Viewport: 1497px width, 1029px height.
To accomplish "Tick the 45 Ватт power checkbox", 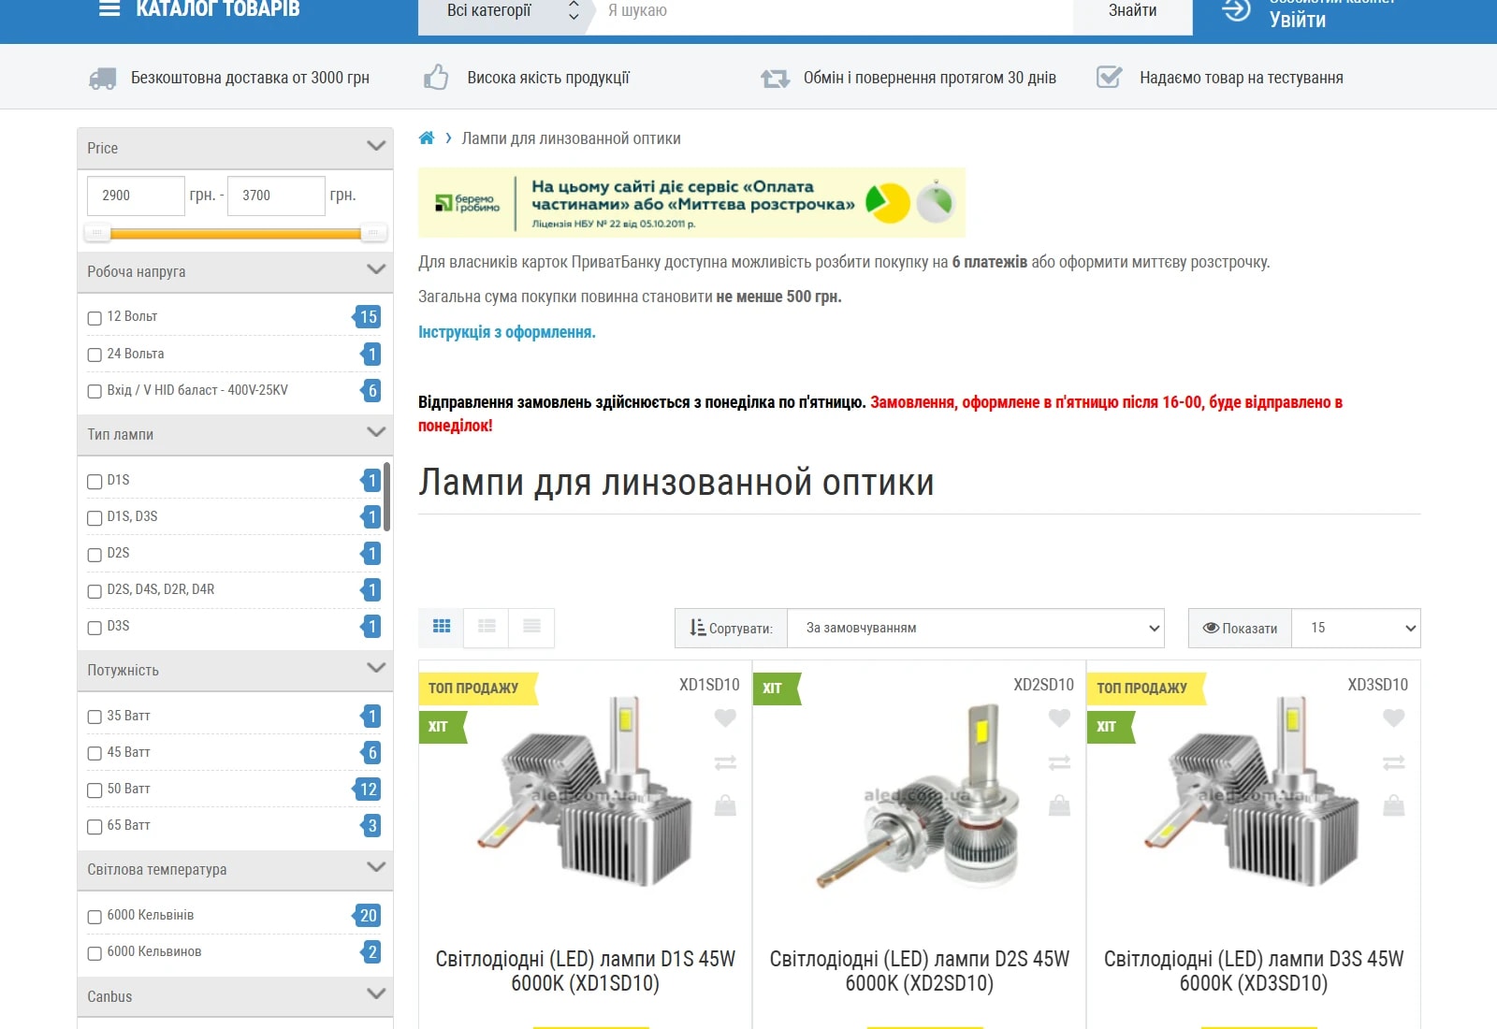I will click(x=94, y=754).
